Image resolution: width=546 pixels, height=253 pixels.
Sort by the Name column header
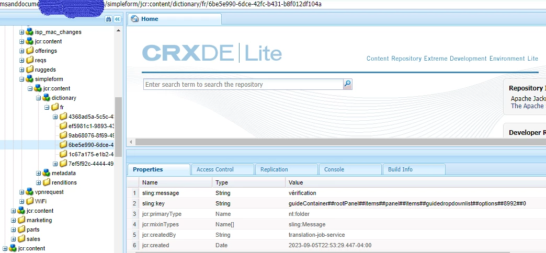(176, 182)
